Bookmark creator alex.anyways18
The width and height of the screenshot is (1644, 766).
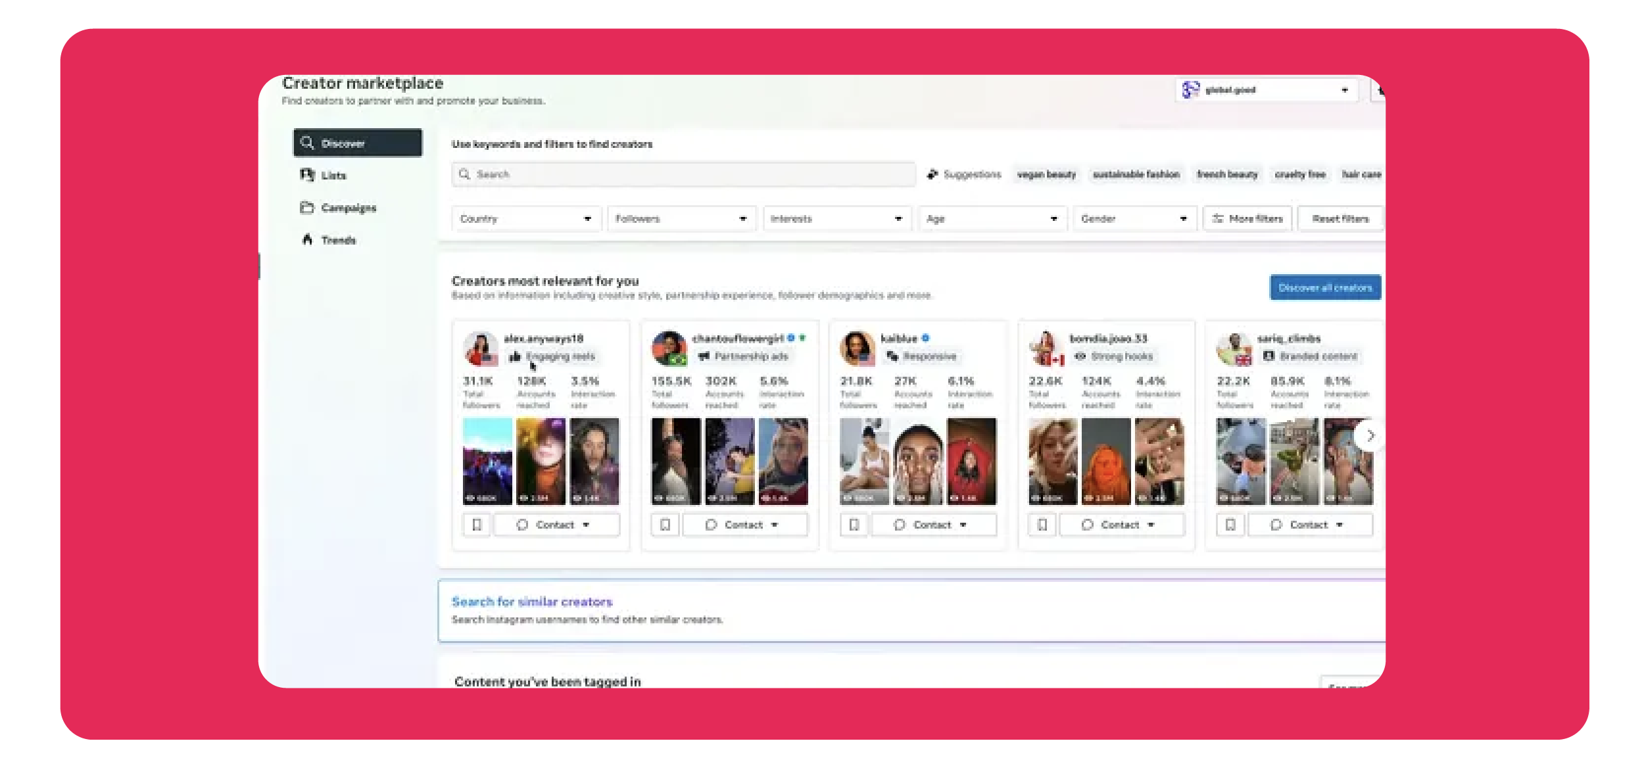[x=477, y=525]
